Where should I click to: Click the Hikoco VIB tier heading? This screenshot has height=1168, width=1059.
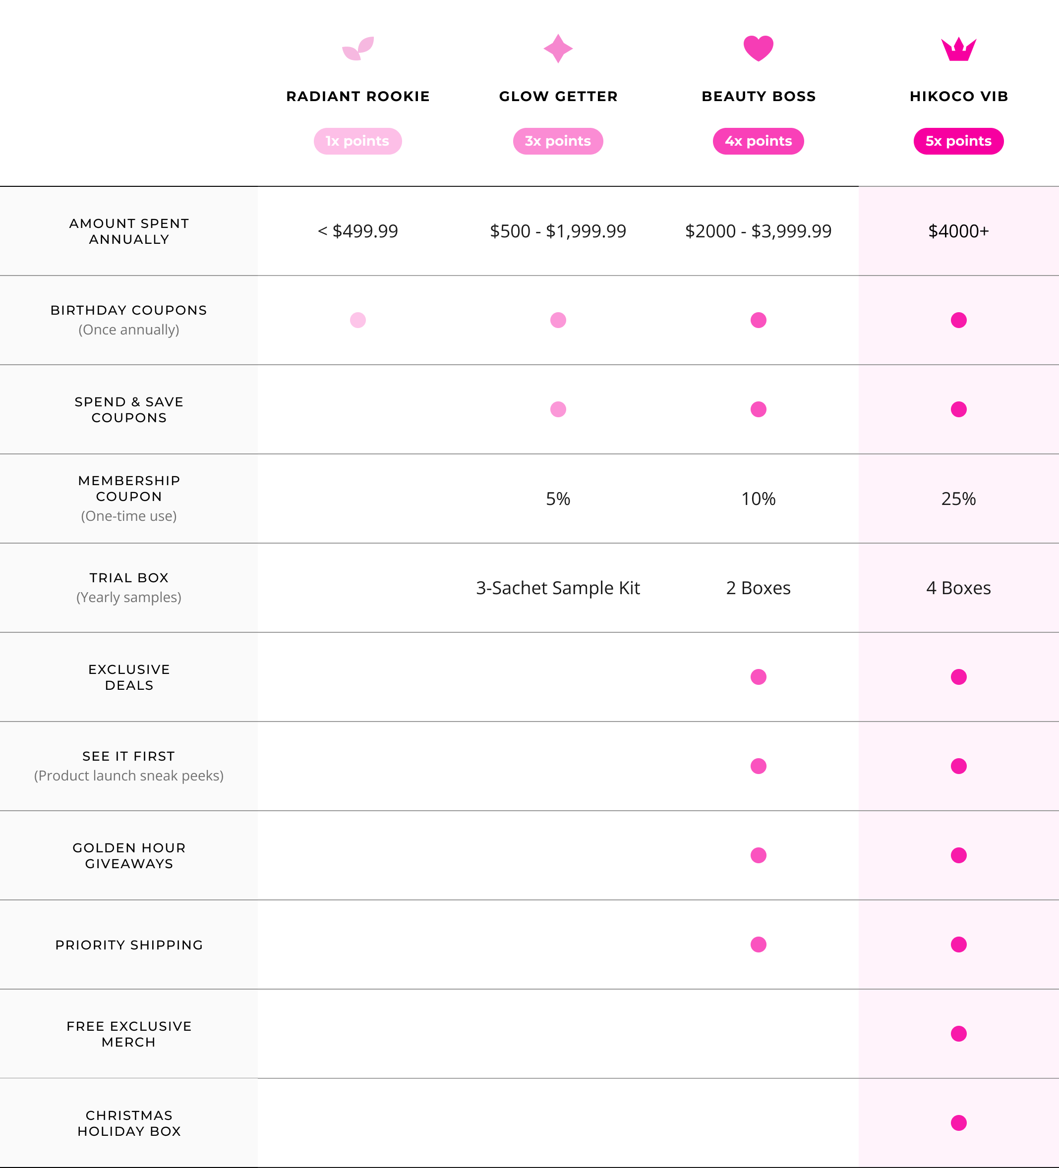[959, 97]
